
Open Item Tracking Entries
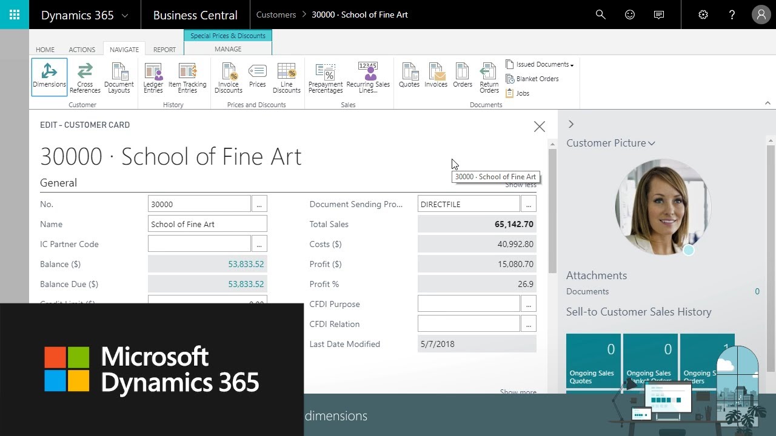pos(187,78)
